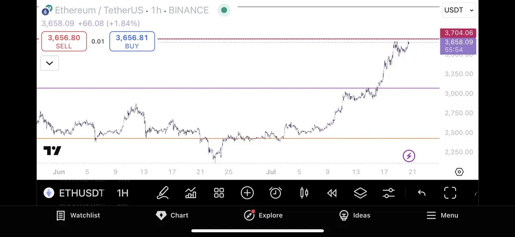
Task: Switch to the Ideas tab
Action: pyautogui.click(x=354, y=216)
